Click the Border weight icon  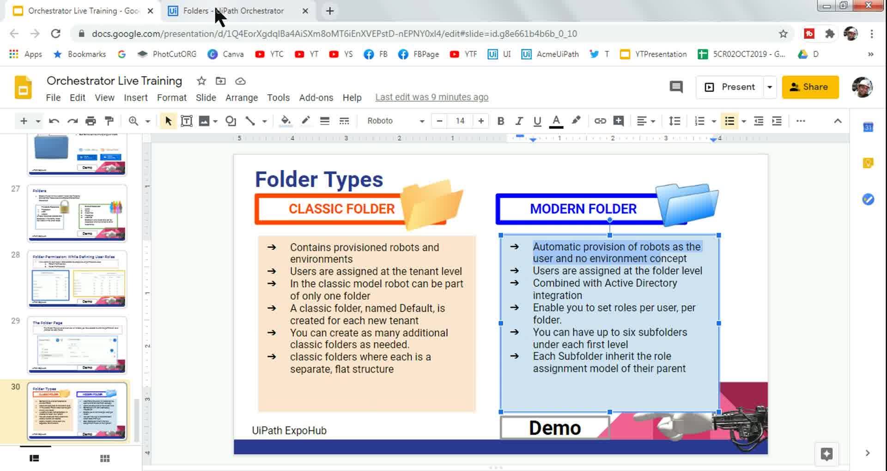pos(325,121)
